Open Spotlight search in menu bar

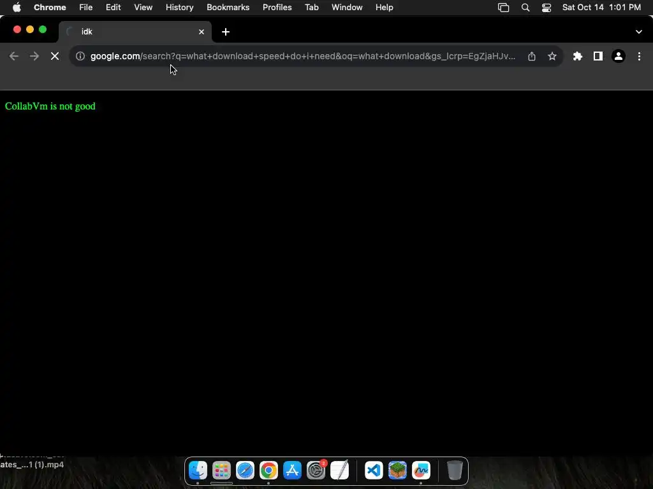(x=525, y=8)
